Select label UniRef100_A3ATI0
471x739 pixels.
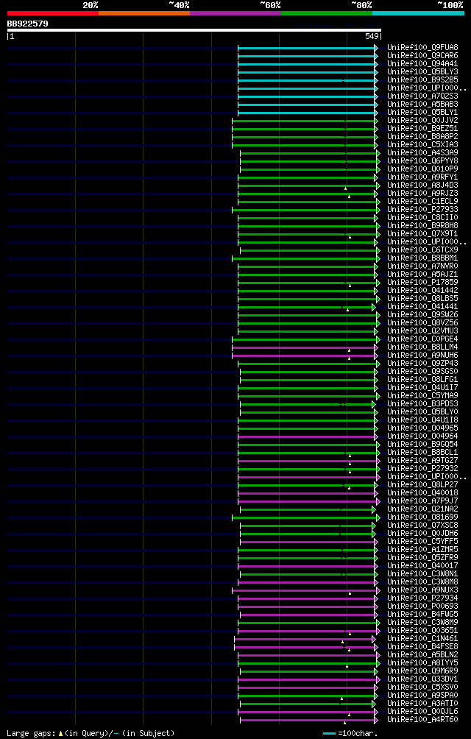[422, 703]
